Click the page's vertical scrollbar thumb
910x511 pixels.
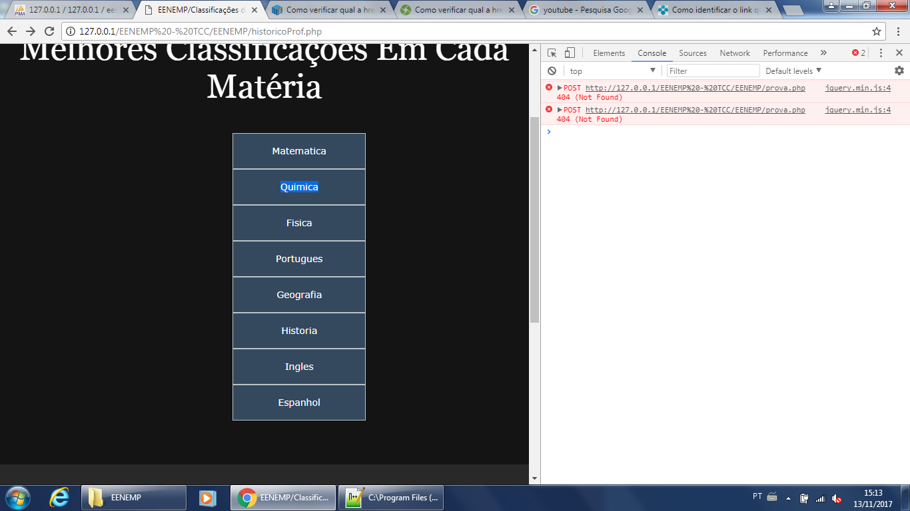click(534, 220)
